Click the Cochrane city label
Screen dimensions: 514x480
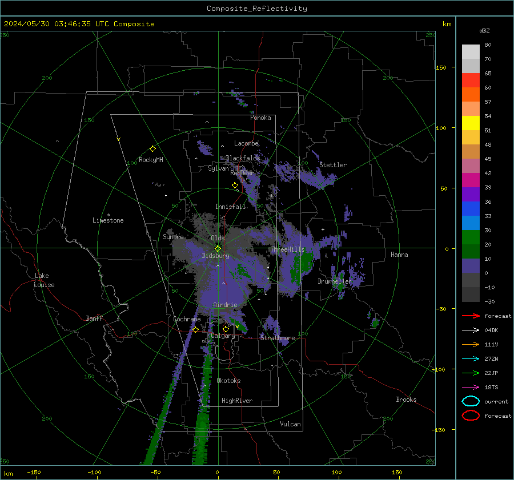(187, 319)
